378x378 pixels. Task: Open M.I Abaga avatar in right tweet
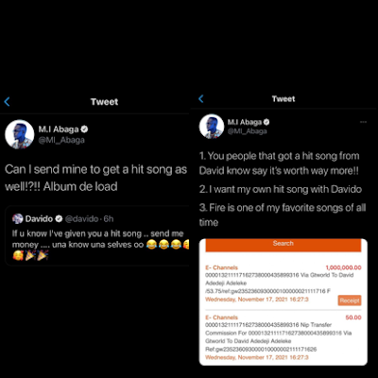[212, 127]
